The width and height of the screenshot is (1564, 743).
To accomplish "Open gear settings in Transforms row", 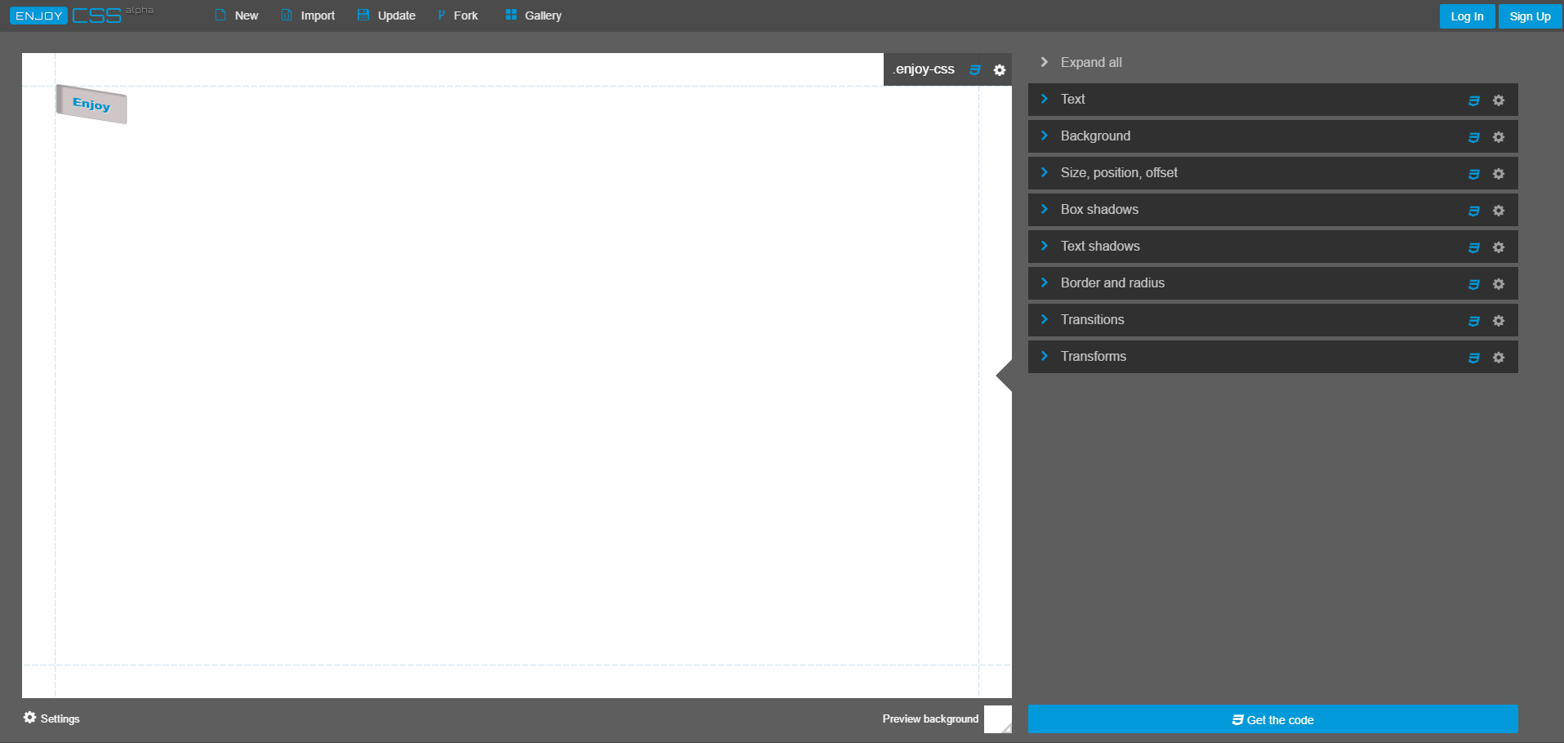I will click(1499, 358).
